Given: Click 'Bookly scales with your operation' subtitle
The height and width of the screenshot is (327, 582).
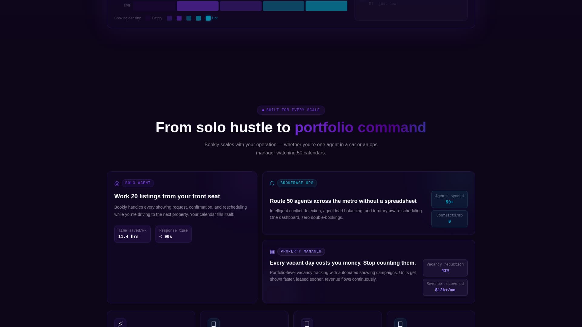Looking at the screenshot, I should pos(291,149).
